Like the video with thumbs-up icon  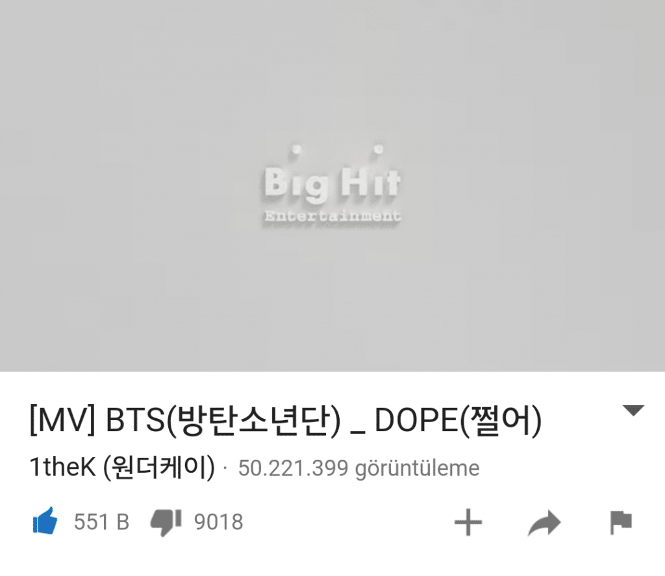coord(45,521)
